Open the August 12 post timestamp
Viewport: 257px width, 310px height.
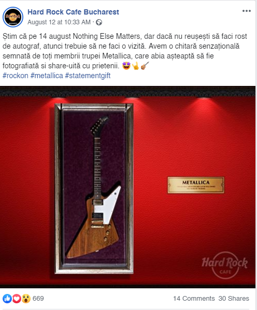pos(59,22)
